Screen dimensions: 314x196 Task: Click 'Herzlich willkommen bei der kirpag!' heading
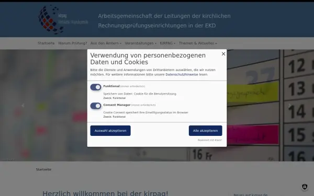[x=105, y=193]
